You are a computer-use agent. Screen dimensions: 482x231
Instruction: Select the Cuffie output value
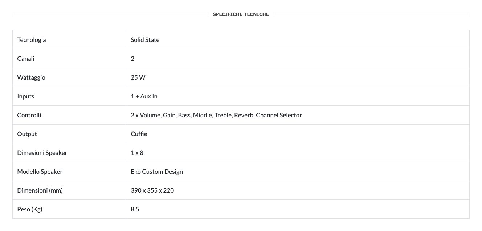coord(139,134)
